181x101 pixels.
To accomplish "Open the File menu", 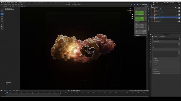I will (x=3, y=3).
